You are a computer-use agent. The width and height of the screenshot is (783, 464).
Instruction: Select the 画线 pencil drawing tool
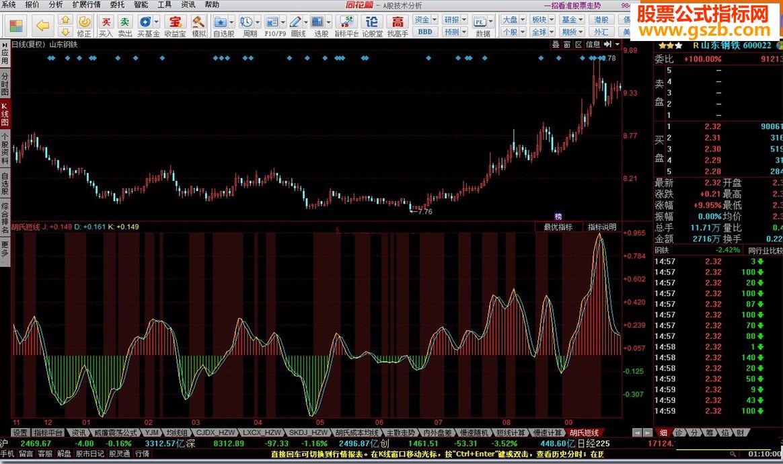tap(295, 22)
